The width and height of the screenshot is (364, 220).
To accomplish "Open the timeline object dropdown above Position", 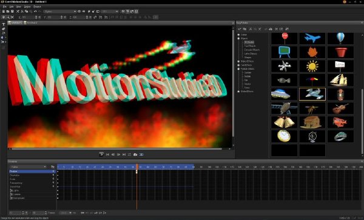I will coord(28,167).
